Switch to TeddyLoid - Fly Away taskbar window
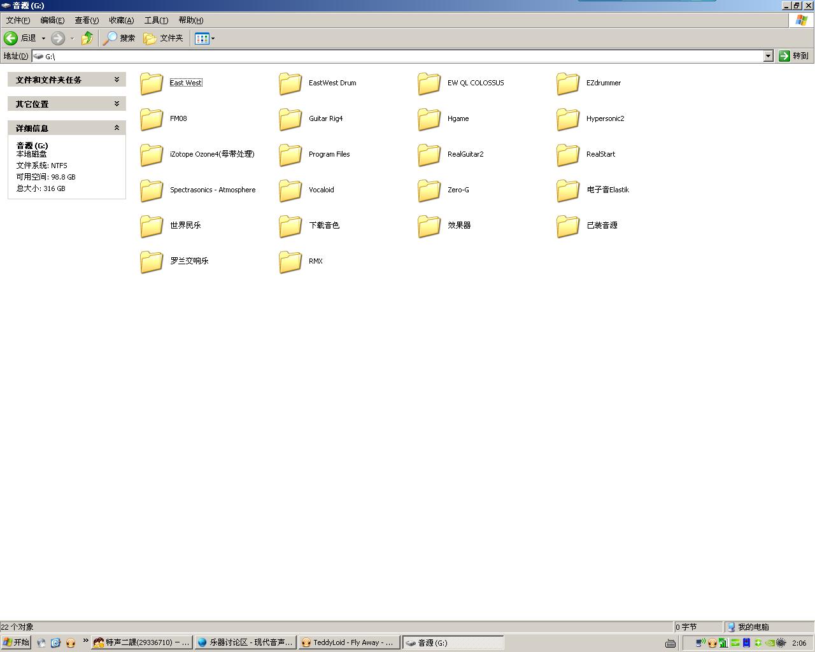 (x=349, y=642)
